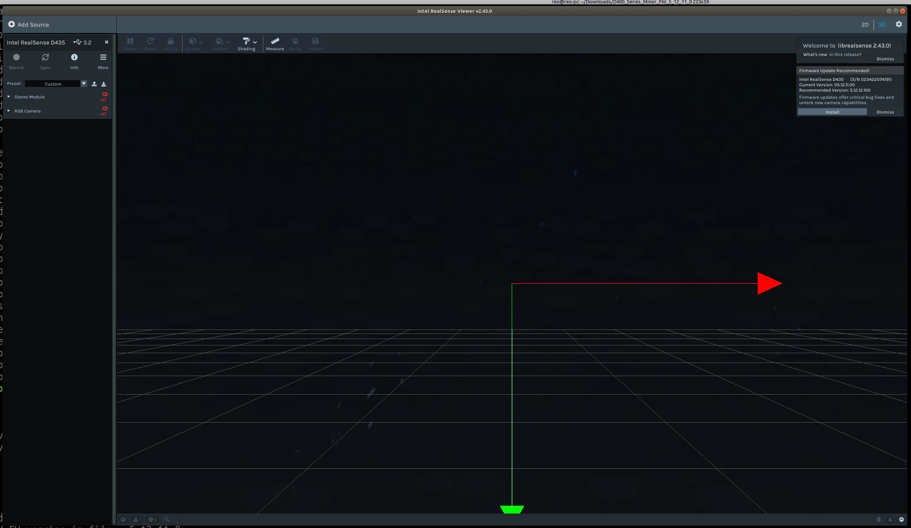This screenshot has width=911, height=528.
Task: Open the More hamburger menu
Action: tap(103, 57)
